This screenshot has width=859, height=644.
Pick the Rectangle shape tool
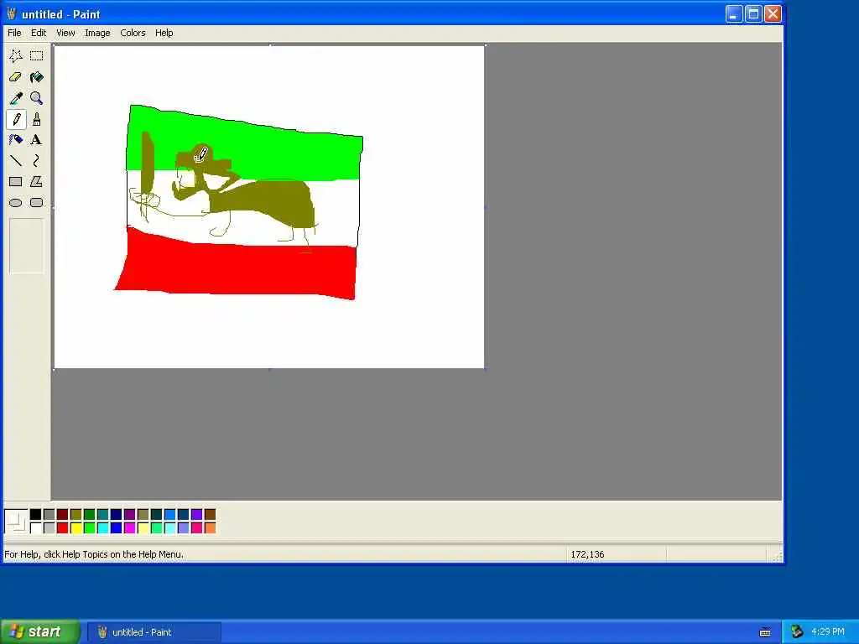[16, 182]
